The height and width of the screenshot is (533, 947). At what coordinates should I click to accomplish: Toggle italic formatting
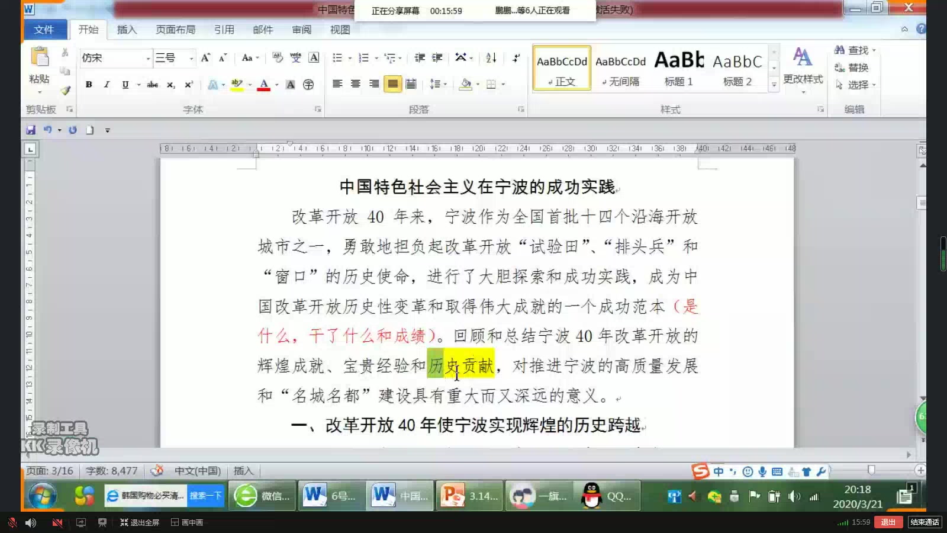107,84
